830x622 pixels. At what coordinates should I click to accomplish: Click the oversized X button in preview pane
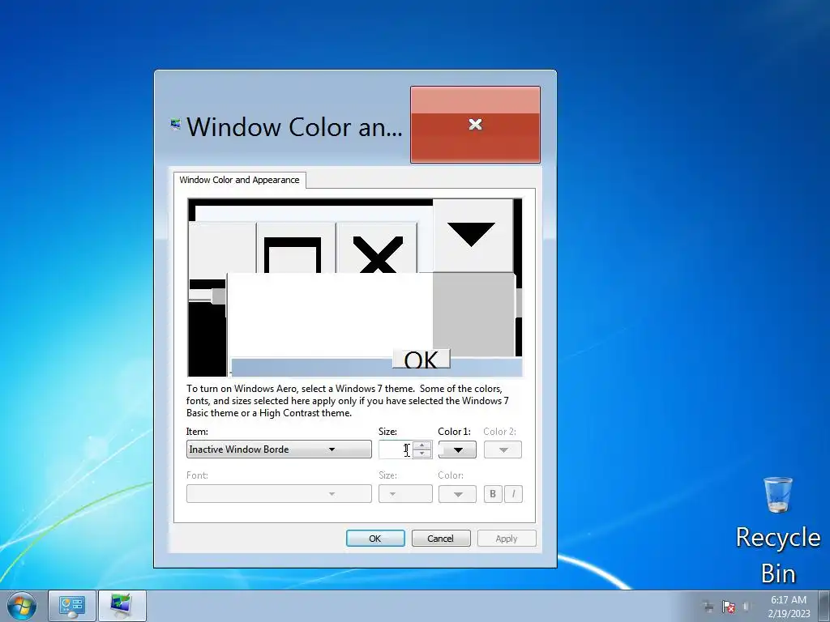point(377,249)
